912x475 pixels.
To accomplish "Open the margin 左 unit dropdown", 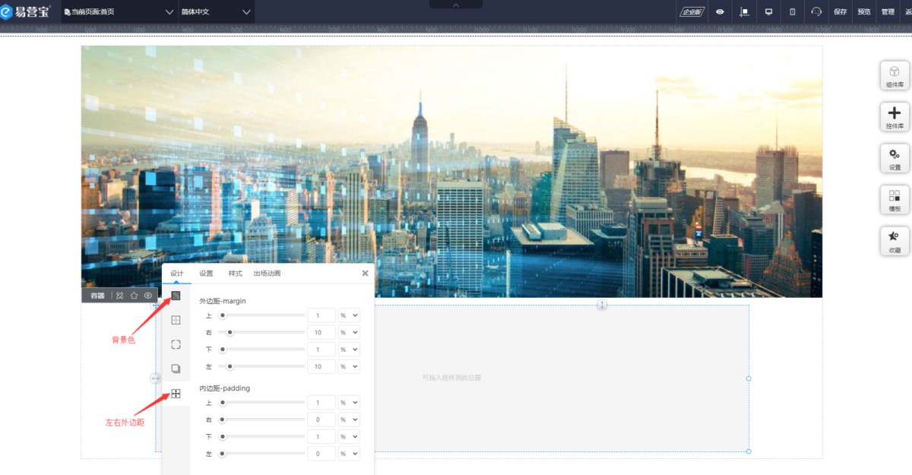I will pos(349,366).
